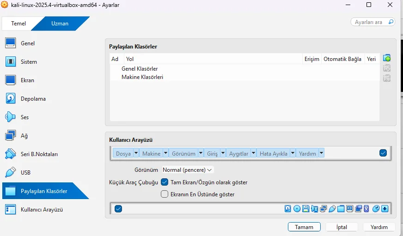Screen dimensions: 403x236
Task: Click the add shared folder icon
Action: pos(386,58)
